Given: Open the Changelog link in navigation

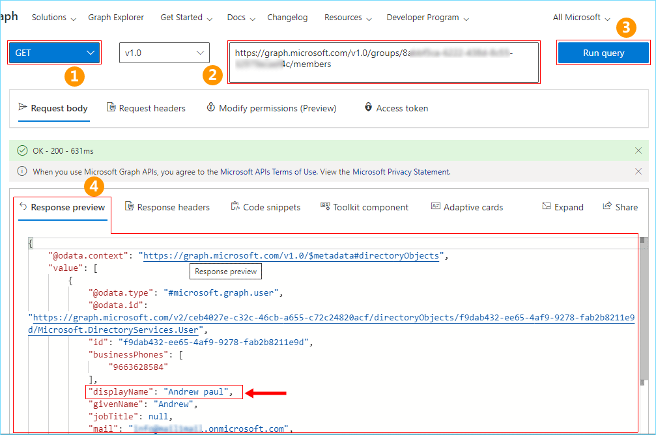Looking at the screenshot, I should coord(287,18).
